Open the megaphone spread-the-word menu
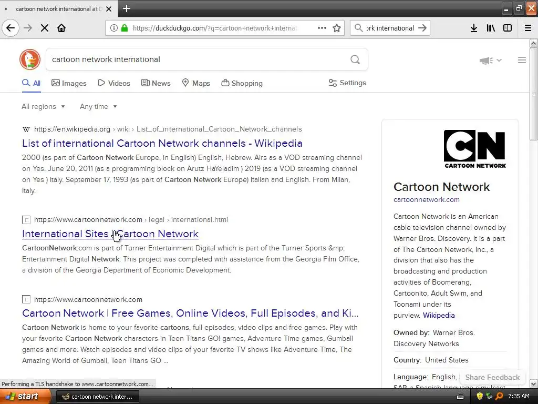This screenshot has width=538, height=404. point(490,60)
